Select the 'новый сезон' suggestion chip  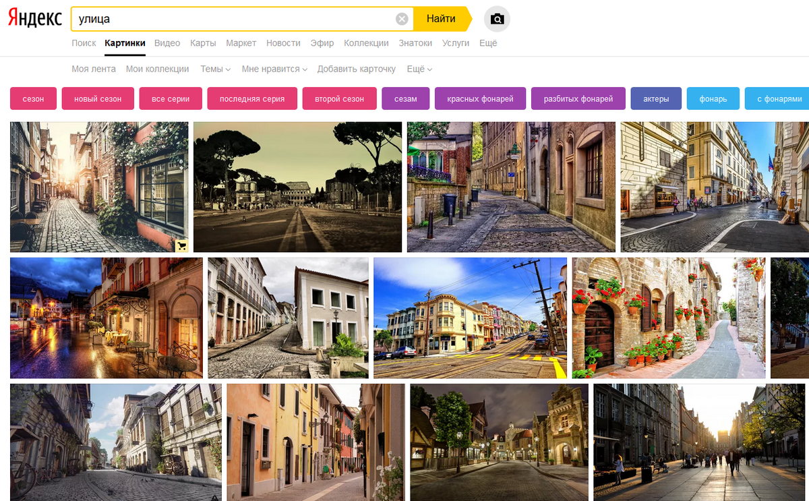tap(98, 98)
